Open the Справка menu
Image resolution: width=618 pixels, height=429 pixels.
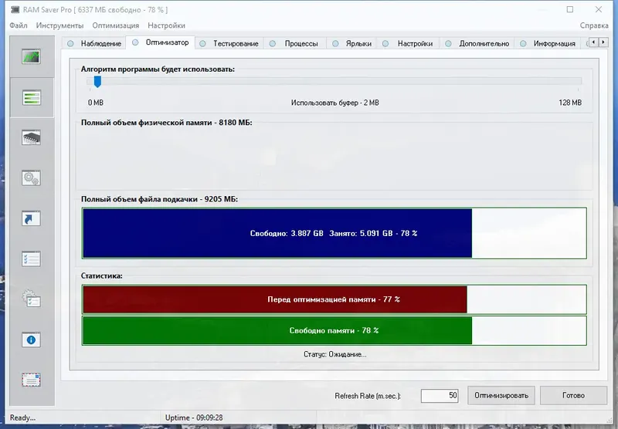(594, 25)
